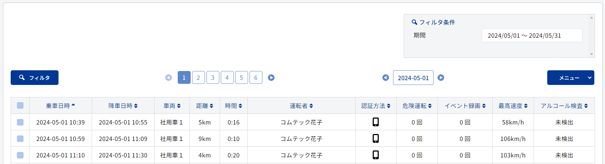The image size is (605, 164).
Task: Check the row starting 2024-05-01 10:59
Action: point(20,139)
